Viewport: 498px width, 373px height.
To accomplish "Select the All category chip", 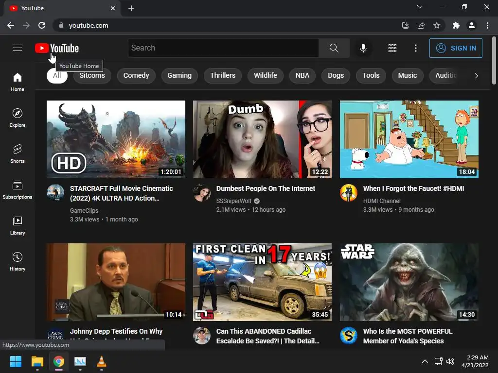I will pyautogui.click(x=57, y=75).
